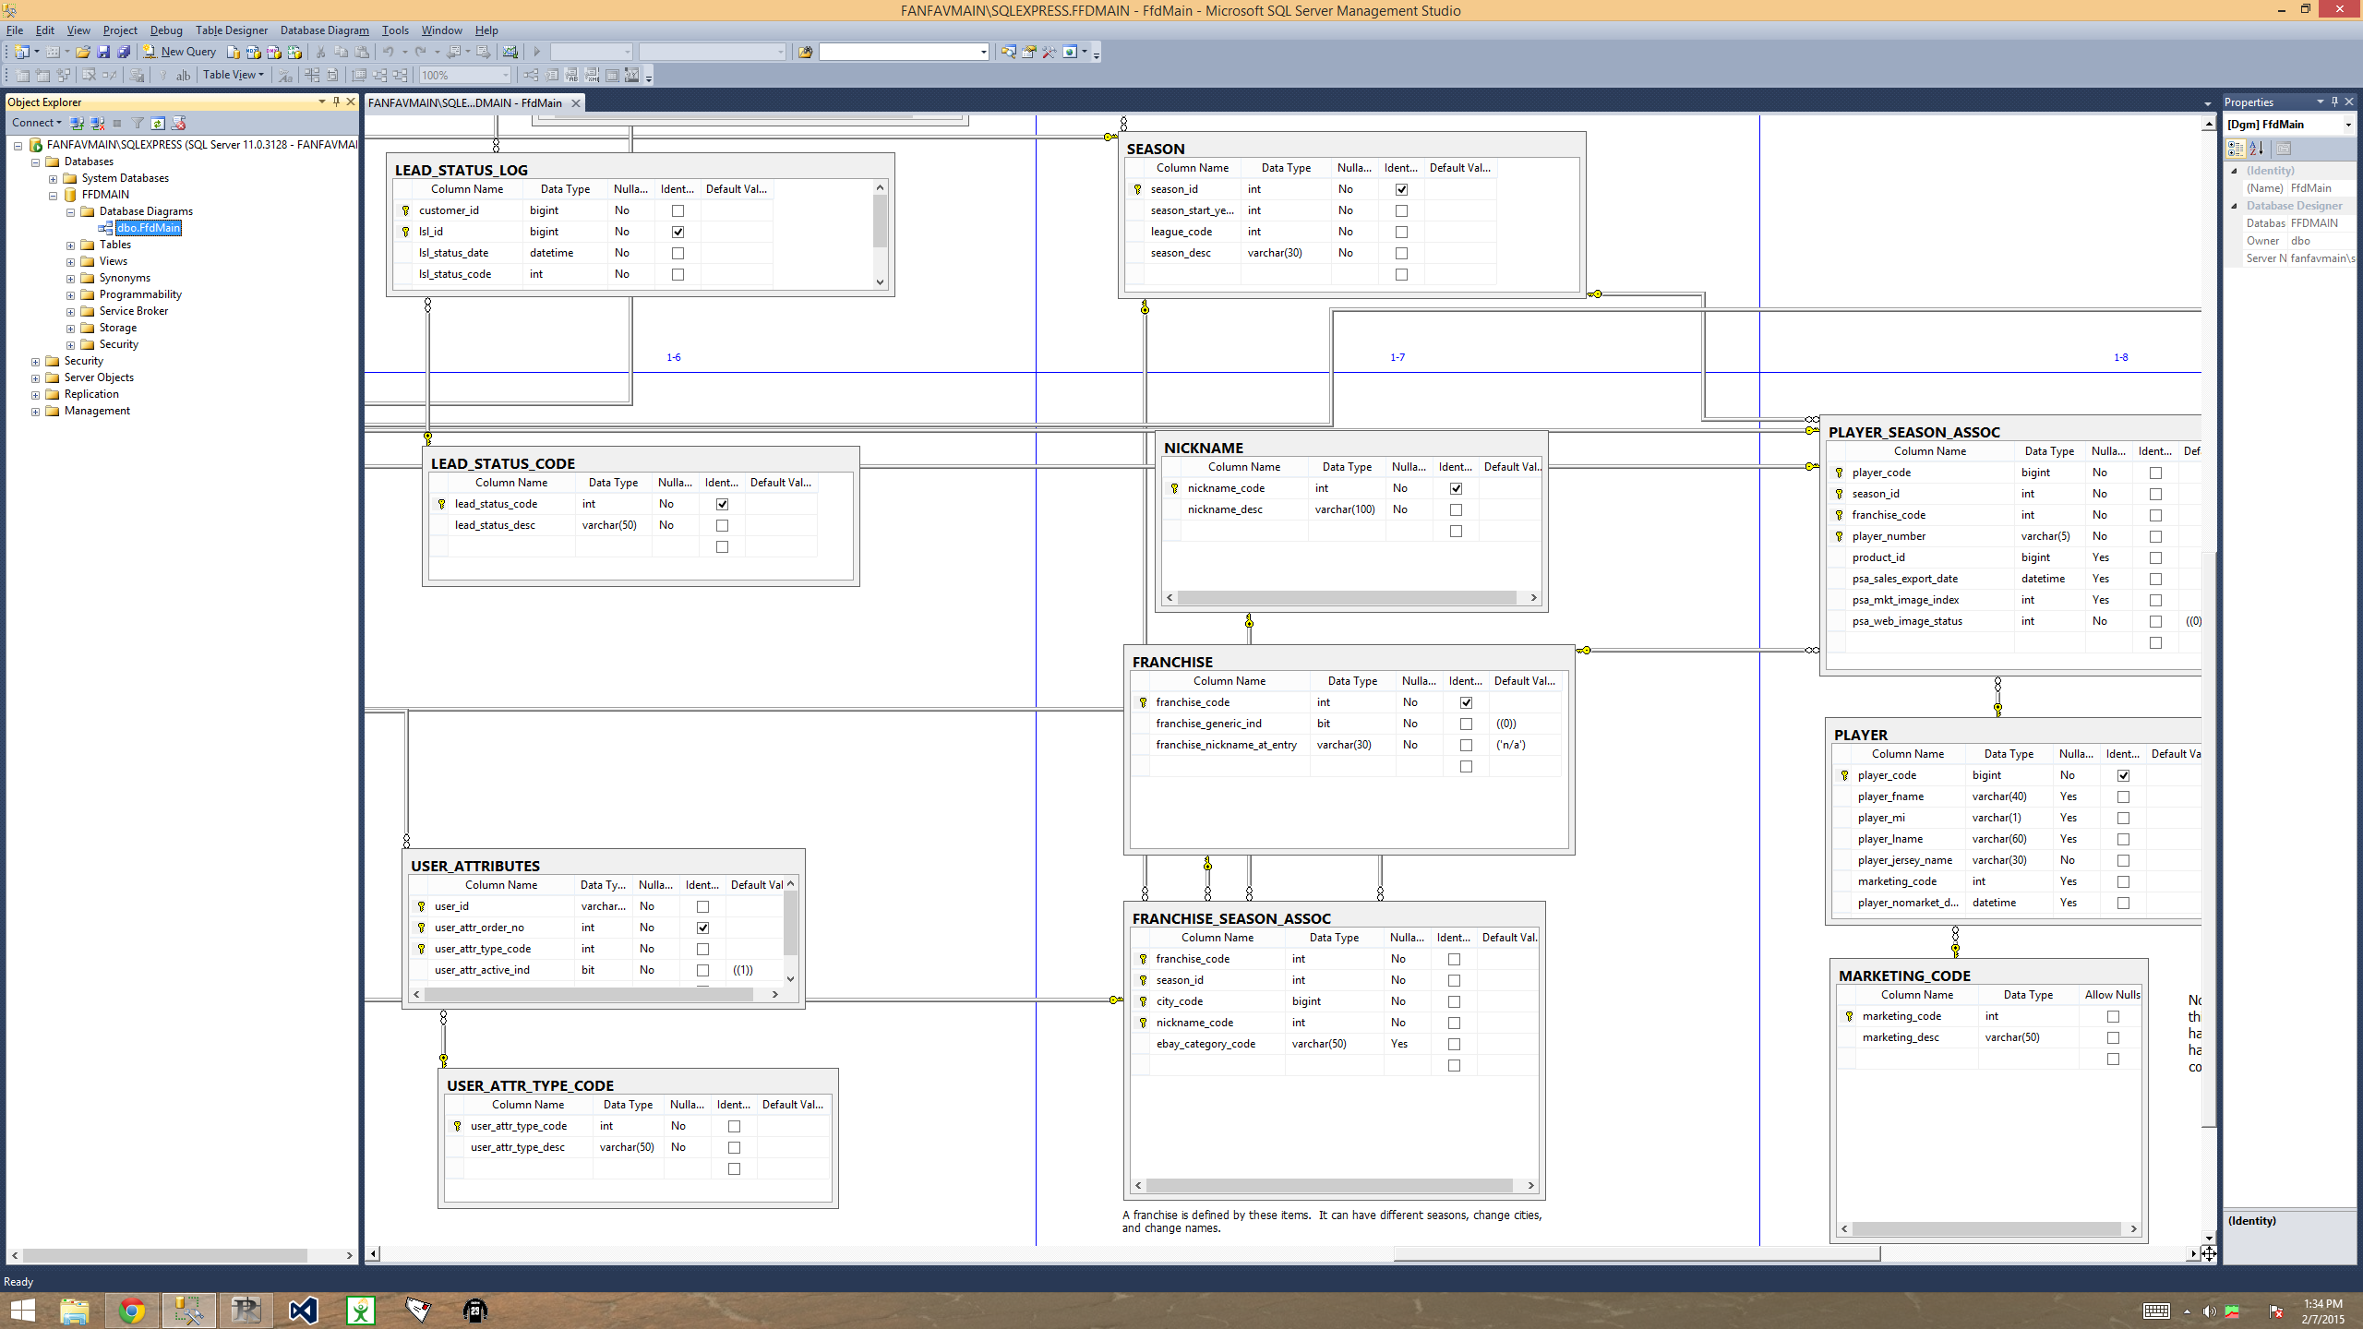Open the Tools menu
2363x1329 pixels.
click(395, 30)
